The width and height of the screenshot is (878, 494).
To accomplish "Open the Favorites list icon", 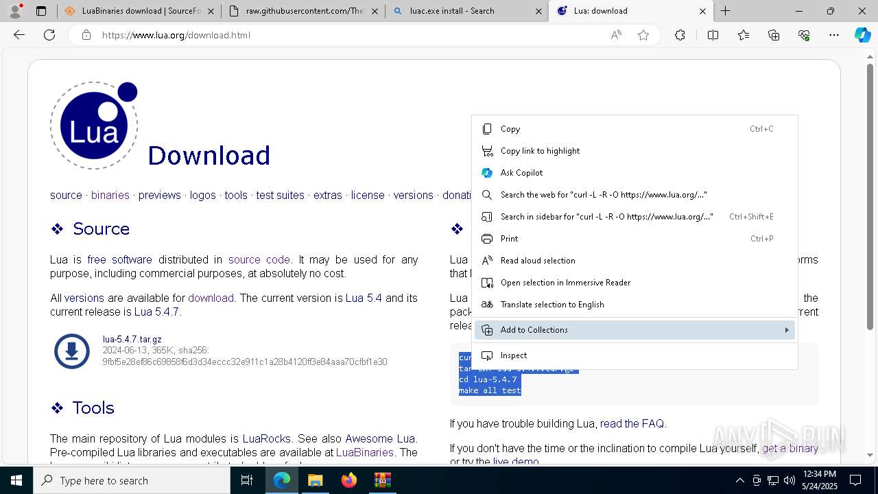I will pos(744,35).
